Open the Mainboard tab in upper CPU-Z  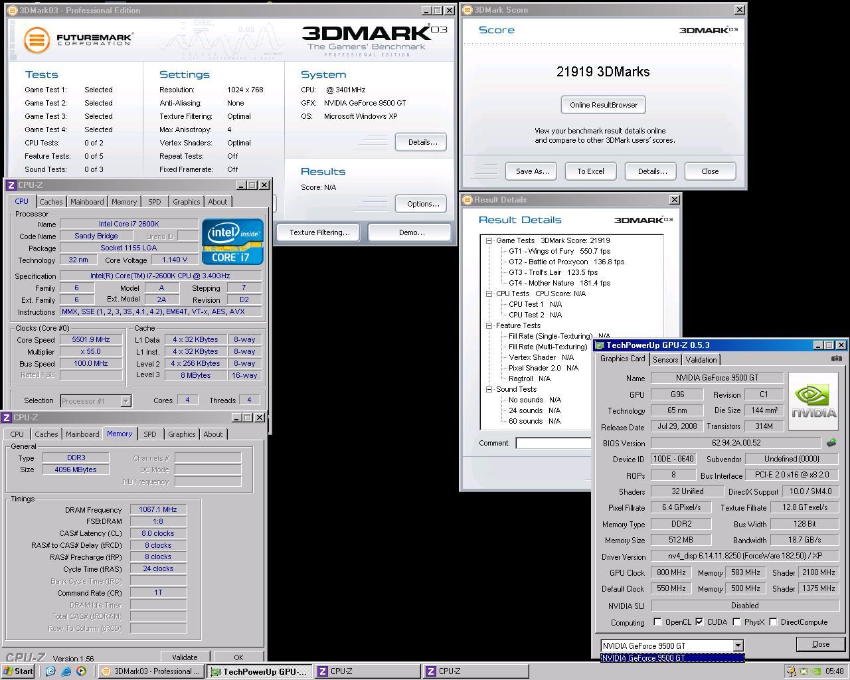tap(87, 202)
